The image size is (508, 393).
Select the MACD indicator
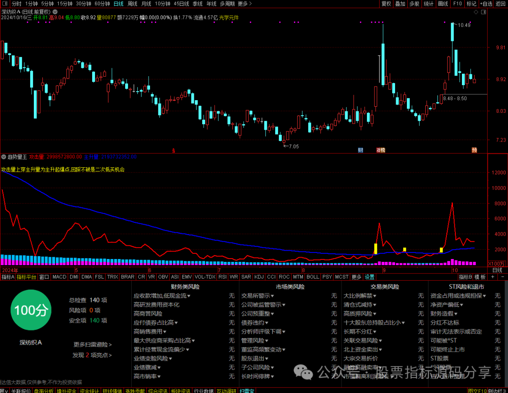pos(59,277)
